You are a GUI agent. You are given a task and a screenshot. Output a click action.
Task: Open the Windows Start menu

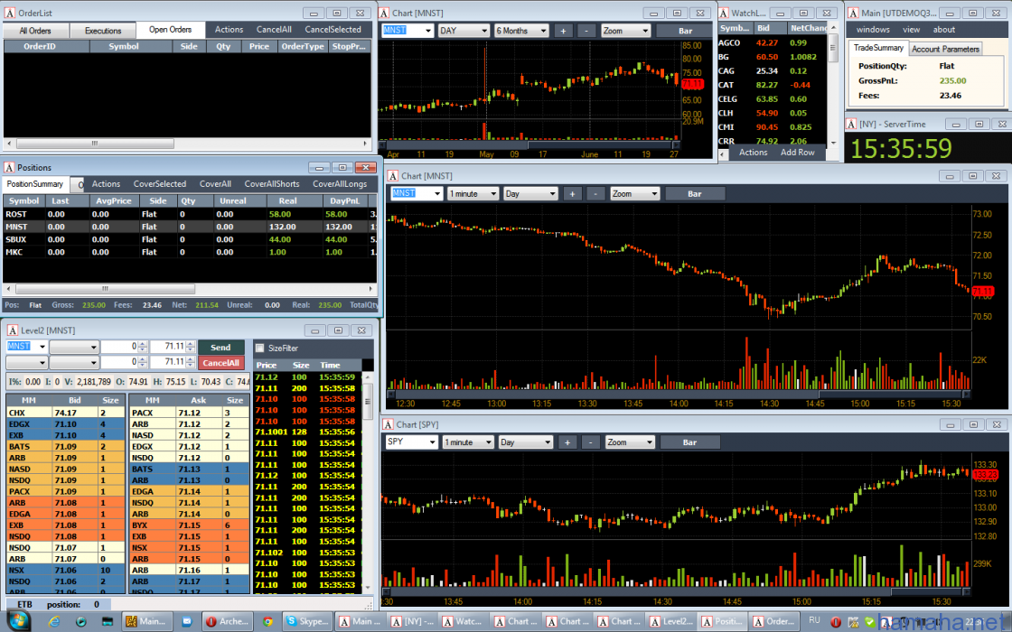[x=17, y=621]
